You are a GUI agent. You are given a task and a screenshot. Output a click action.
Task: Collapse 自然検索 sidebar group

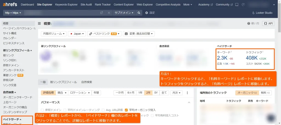10,92
